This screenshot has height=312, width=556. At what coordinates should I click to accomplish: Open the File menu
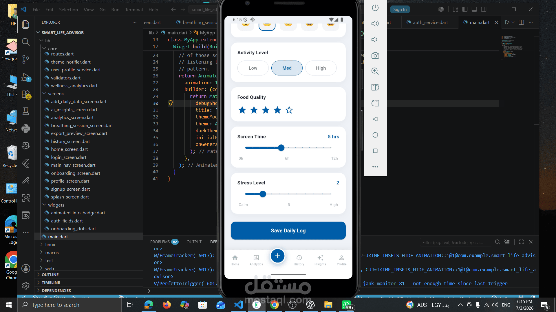click(x=36, y=10)
